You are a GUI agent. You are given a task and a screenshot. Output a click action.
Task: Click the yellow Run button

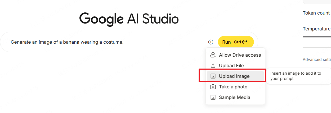click(236, 42)
